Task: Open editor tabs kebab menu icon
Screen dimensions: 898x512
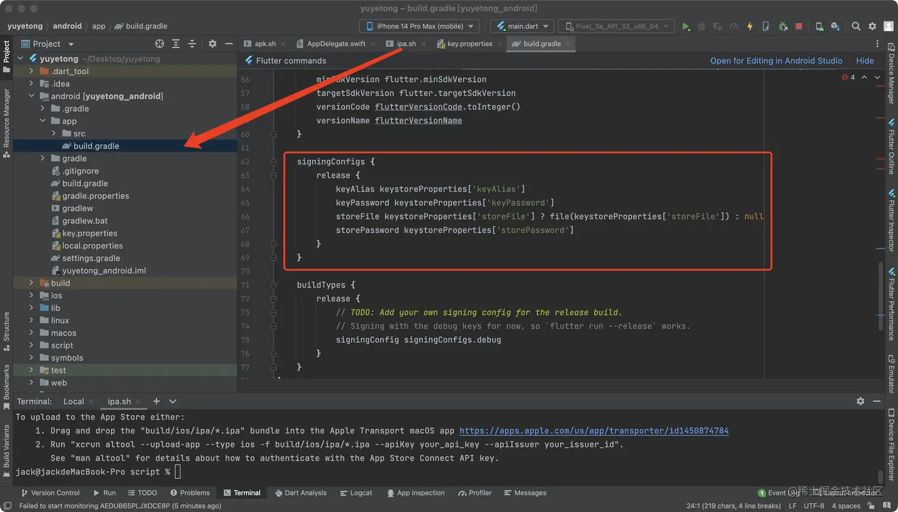Action: 877,44
